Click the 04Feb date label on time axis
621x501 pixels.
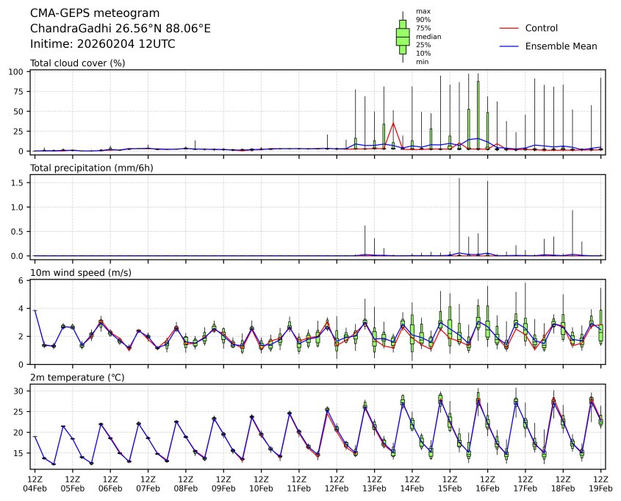35,488
